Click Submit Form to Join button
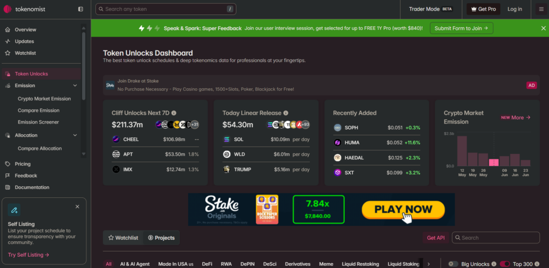Screen dimensions: 549x268 (462, 28)
